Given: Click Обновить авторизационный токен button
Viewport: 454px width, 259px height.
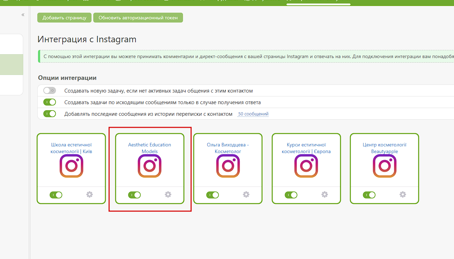Looking at the screenshot, I should 138,18.
